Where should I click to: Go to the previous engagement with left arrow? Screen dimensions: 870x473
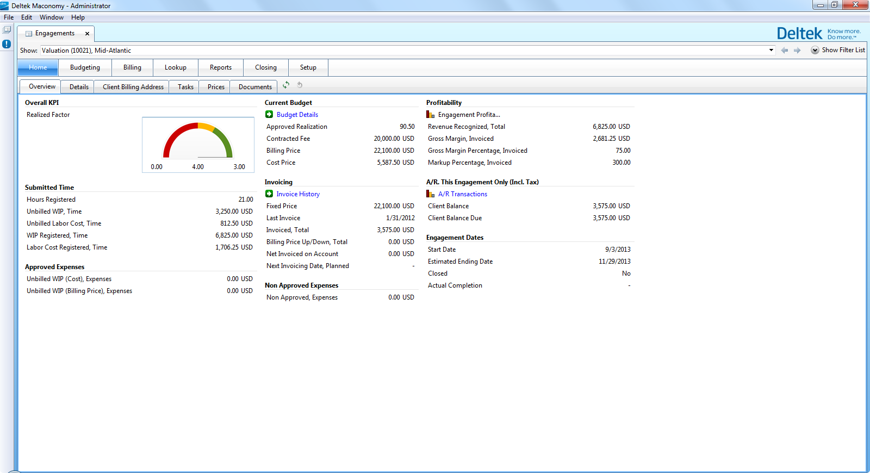tap(784, 51)
